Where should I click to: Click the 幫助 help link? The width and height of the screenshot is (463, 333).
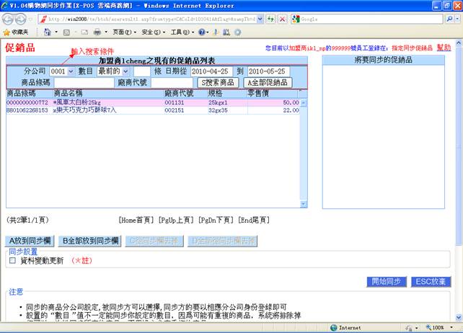coord(444,47)
